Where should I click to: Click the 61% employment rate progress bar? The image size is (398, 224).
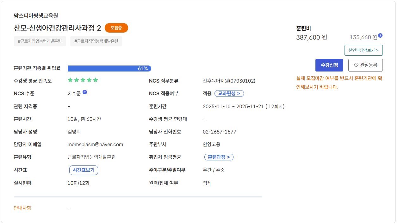(x=109, y=68)
